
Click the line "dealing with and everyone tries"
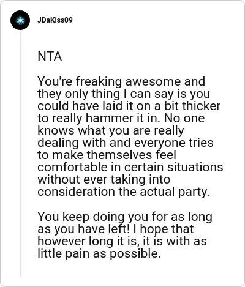126,143
